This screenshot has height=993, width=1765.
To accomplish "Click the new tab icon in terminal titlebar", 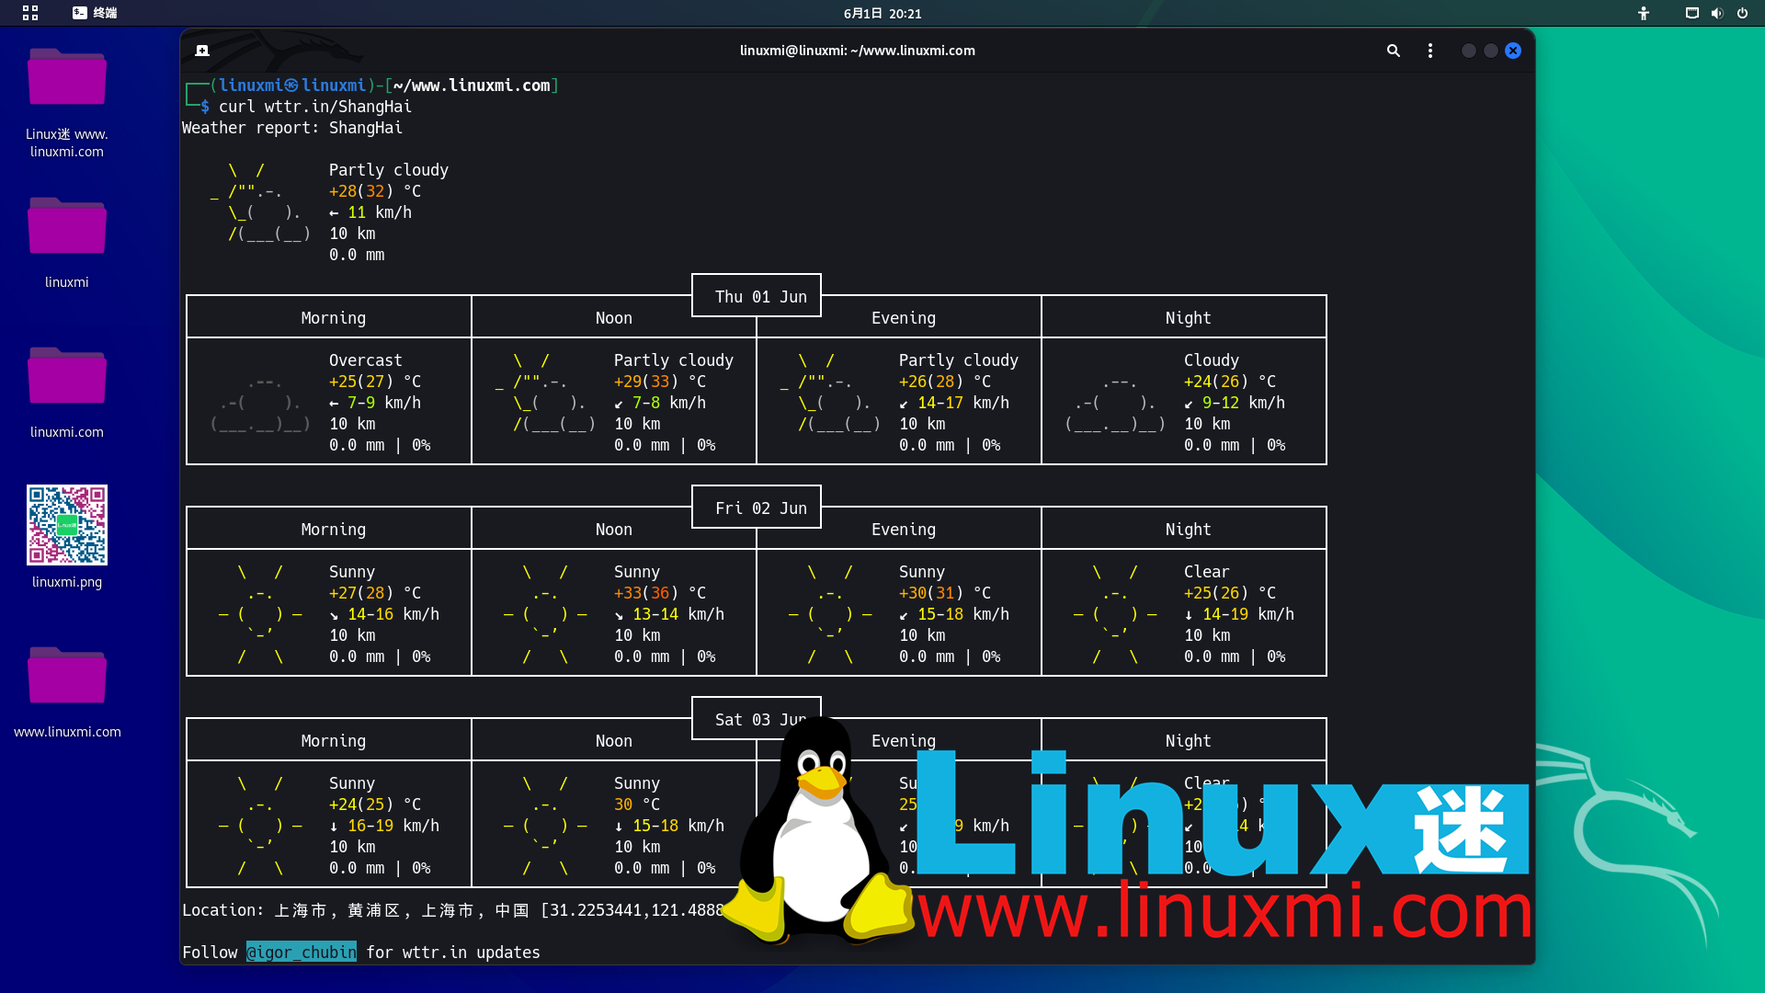I will coord(202,51).
